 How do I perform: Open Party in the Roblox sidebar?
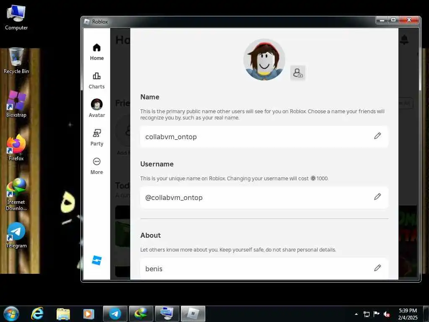pyautogui.click(x=97, y=138)
